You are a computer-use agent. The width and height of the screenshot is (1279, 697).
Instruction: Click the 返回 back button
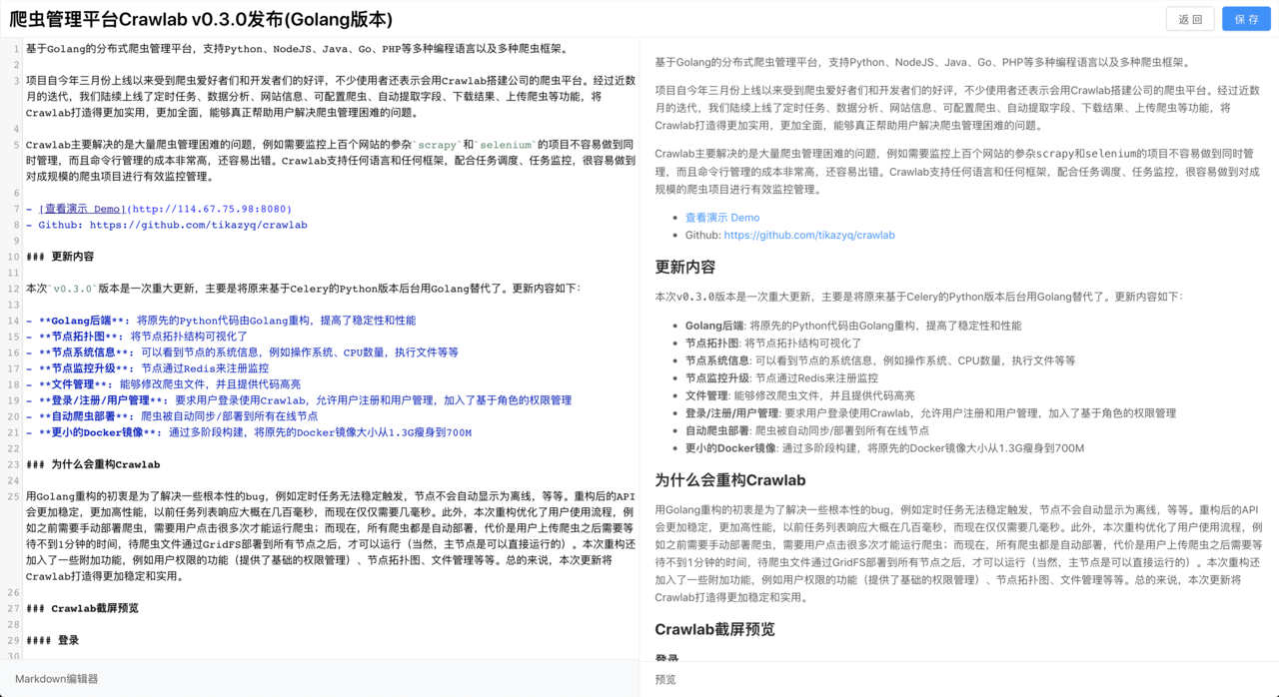click(x=1190, y=19)
